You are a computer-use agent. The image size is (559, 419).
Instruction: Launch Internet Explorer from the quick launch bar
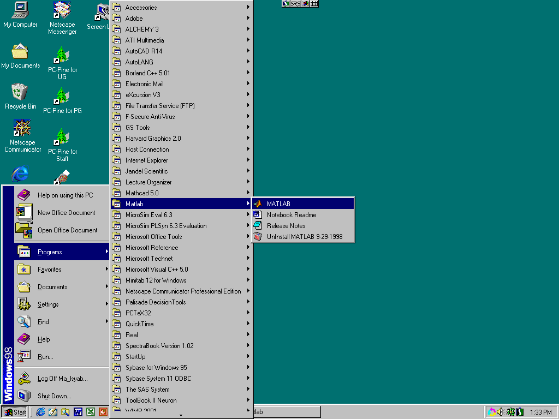[x=40, y=412]
